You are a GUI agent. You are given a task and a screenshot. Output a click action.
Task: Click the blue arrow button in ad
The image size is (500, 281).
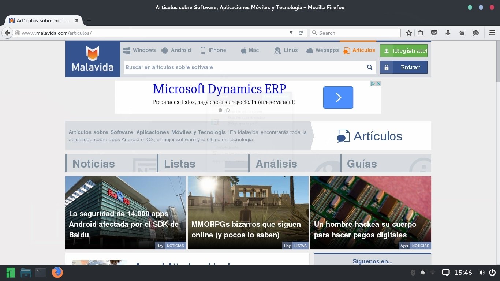click(x=338, y=97)
